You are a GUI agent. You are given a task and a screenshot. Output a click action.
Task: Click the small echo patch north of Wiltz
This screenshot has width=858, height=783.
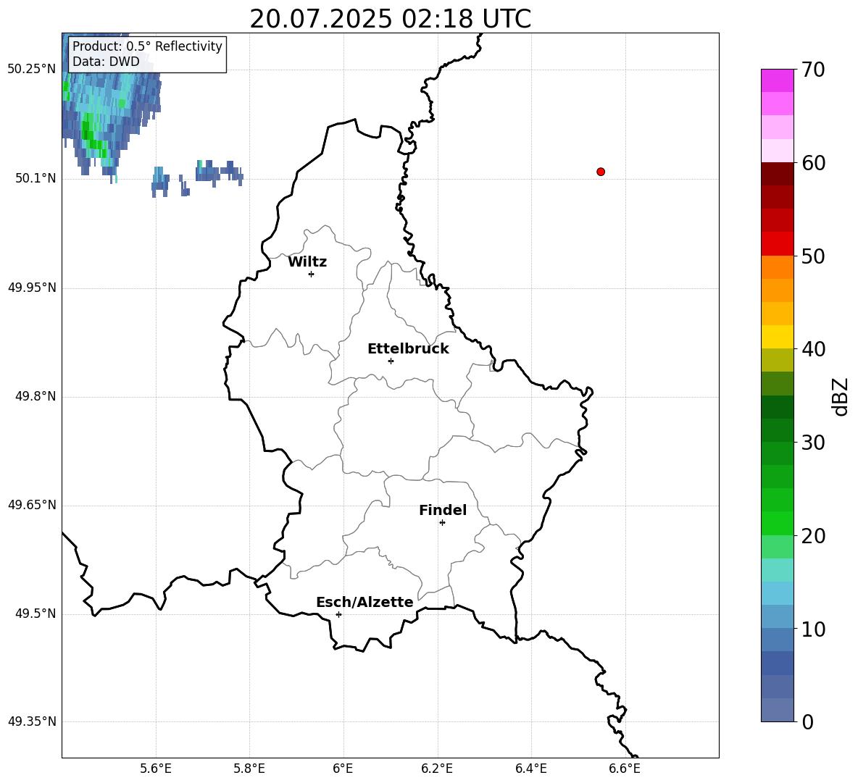point(219,172)
